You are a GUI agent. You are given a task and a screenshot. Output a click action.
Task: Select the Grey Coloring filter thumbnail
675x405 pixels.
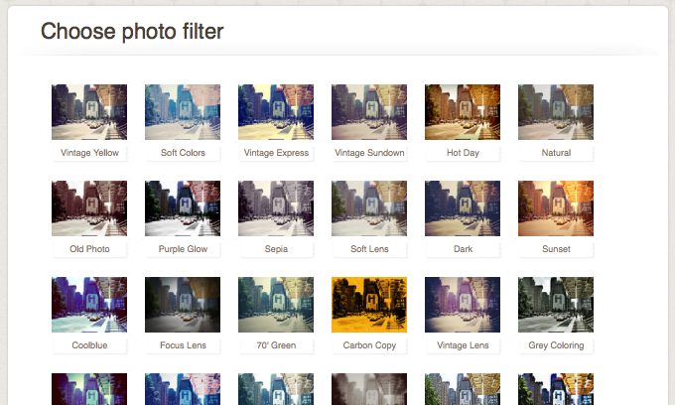point(556,305)
